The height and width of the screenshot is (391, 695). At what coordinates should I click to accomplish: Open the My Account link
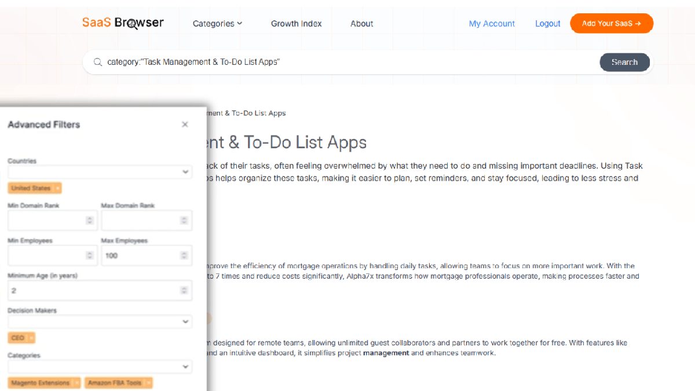pyautogui.click(x=492, y=23)
